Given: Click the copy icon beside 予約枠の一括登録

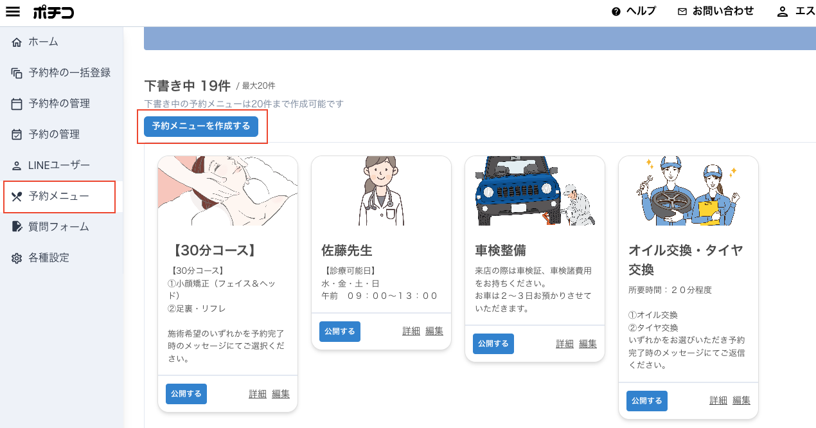Looking at the screenshot, I should coord(17,73).
